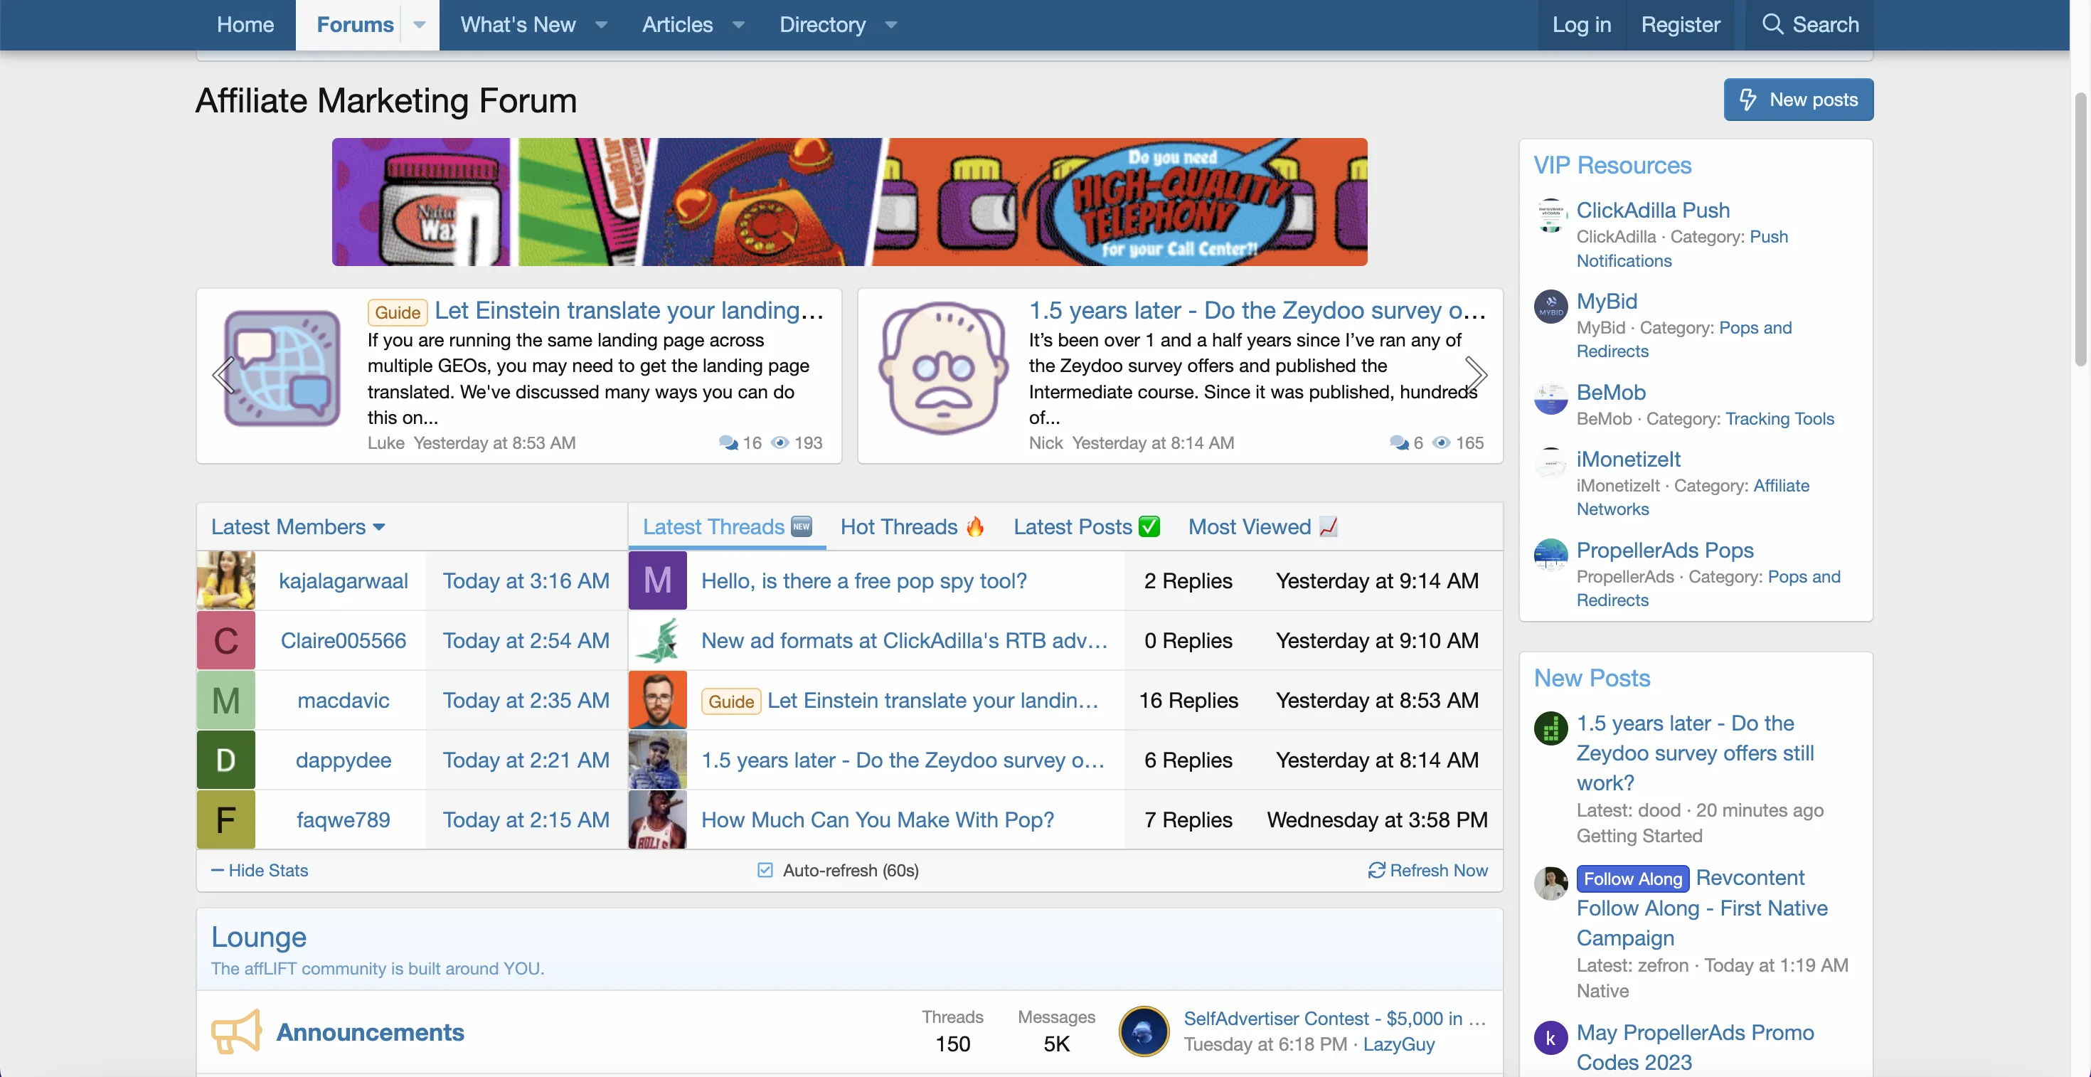Click the New posts button

coord(1798,100)
